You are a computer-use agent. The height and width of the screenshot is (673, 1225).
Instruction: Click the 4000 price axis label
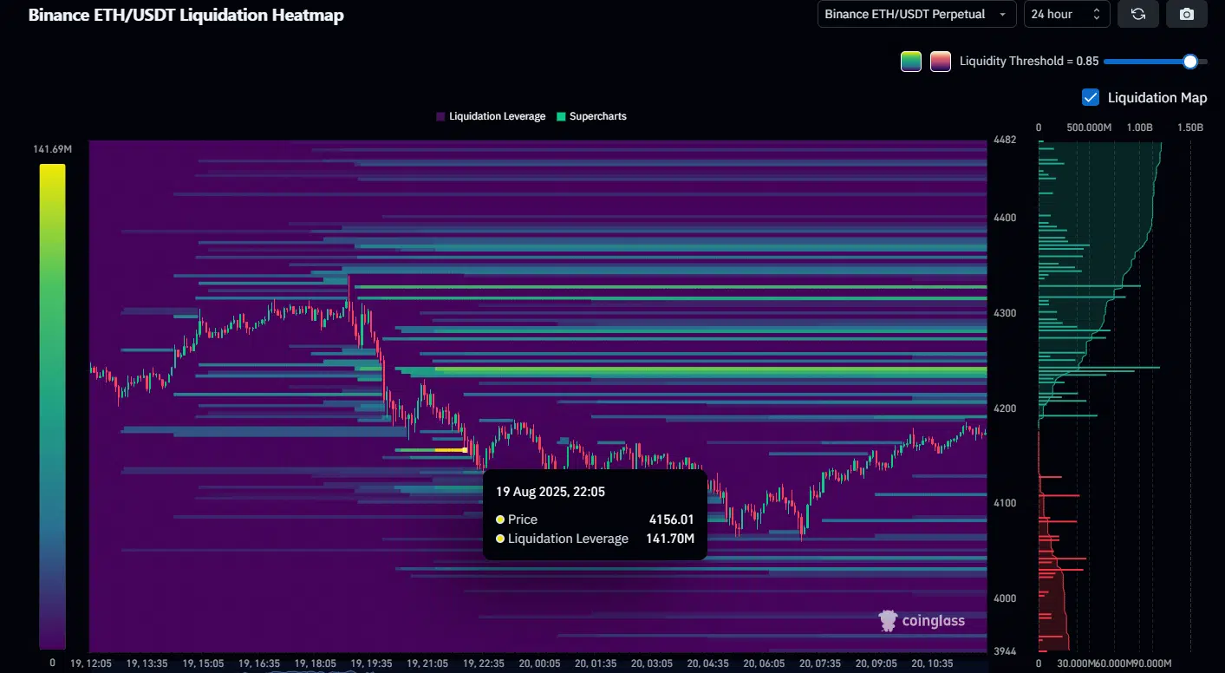(1006, 598)
